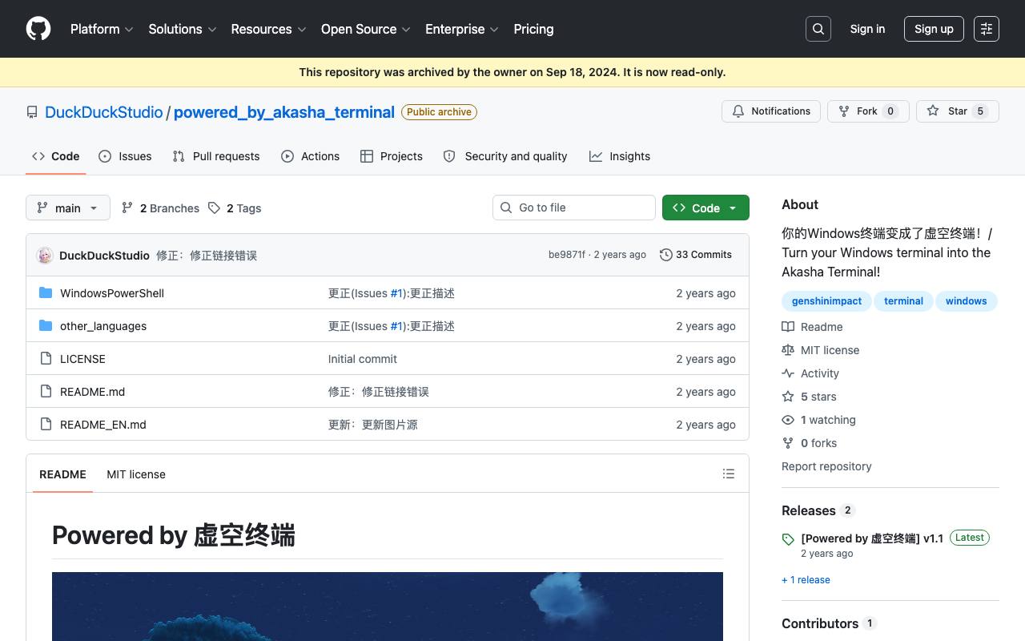Viewport: 1025px width, 641px height.
Task: Open the Actions tab
Action: [x=311, y=156]
